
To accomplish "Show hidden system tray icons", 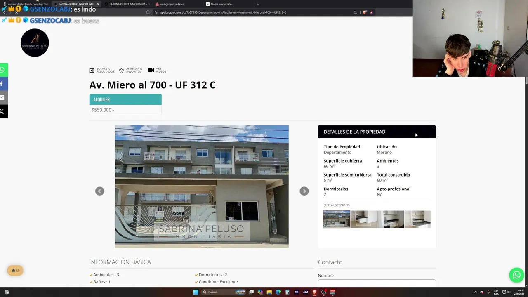I will click(x=475, y=292).
